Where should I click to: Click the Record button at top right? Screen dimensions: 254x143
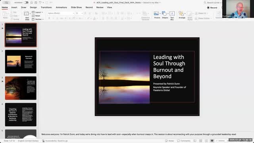pyautogui.click(x=212, y=8)
